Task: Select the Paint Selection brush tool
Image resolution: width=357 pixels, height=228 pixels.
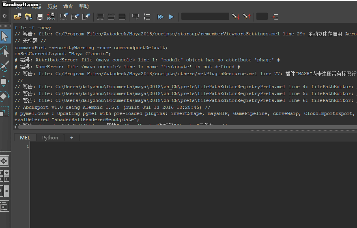Action: (4, 66)
